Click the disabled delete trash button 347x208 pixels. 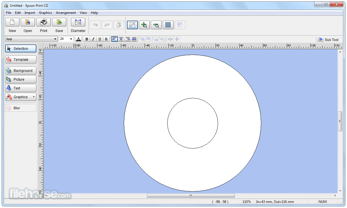point(119,25)
